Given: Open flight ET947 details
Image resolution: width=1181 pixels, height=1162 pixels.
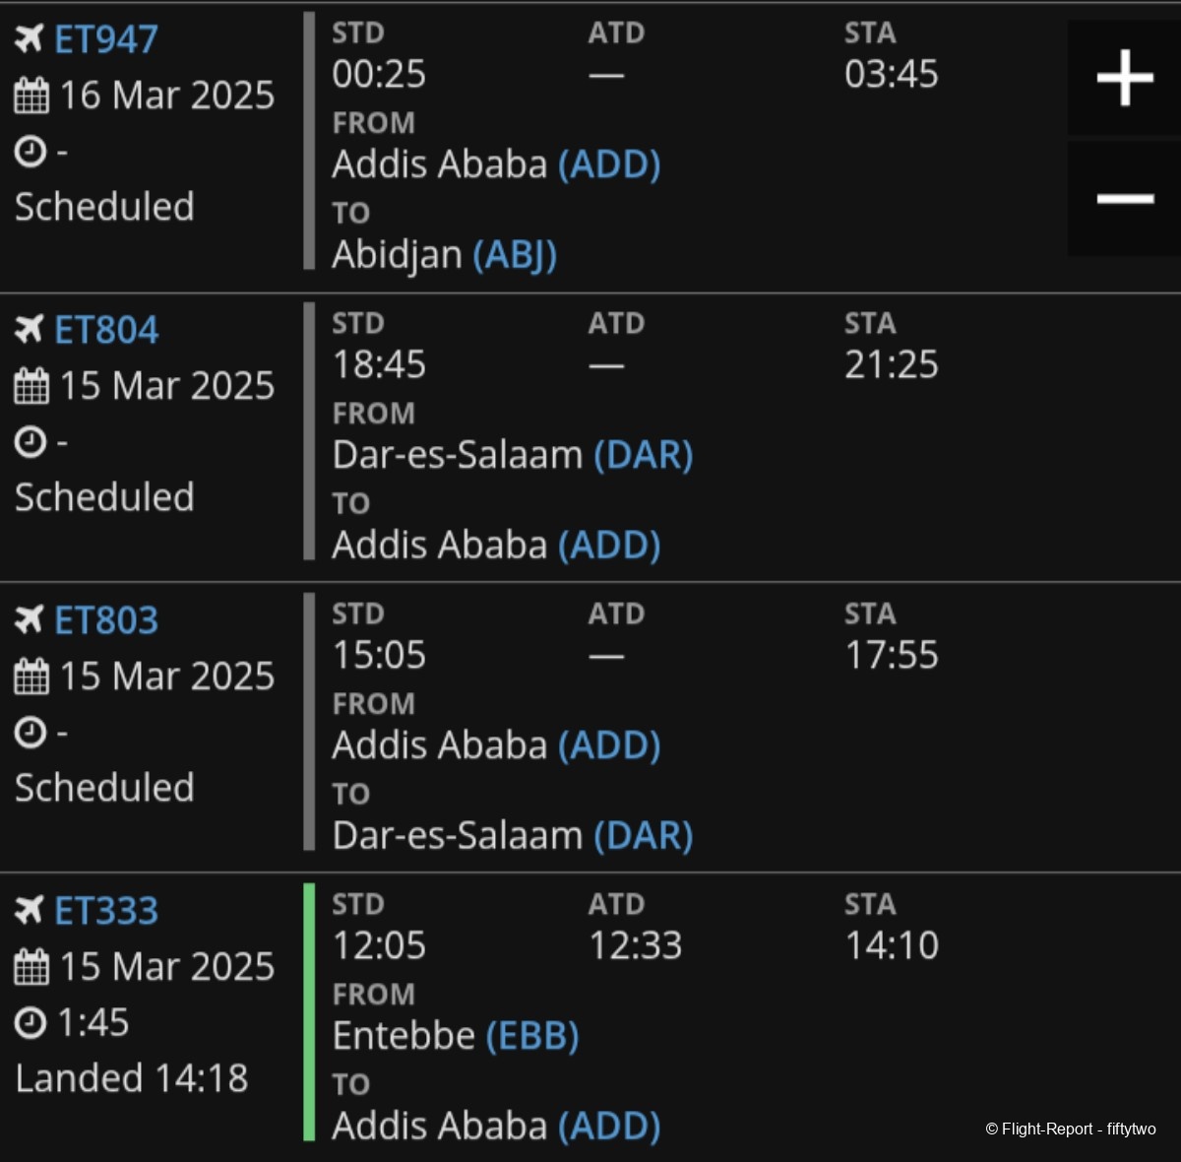Looking at the screenshot, I should 106,39.
